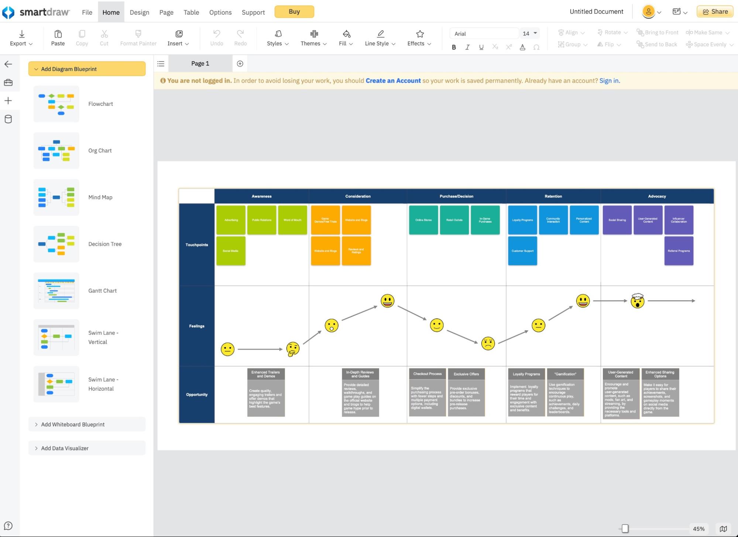Select the Format Painter tool
Screen dimensions: 738x537
[138, 37]
